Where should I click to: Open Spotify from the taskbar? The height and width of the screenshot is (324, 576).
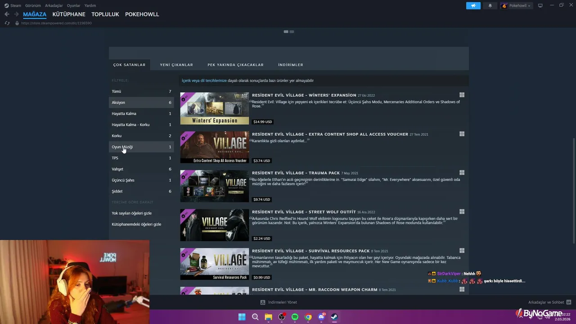295,317
